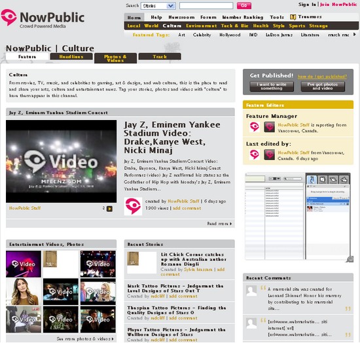Open the Home menu item
Viewport: 360px width, 343px height.
(134, 18)
